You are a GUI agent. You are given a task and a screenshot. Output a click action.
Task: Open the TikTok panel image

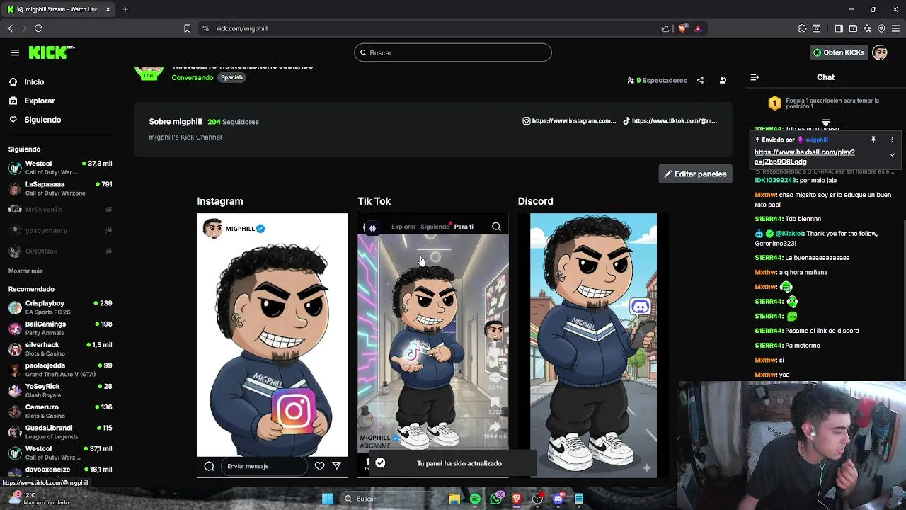coord(433,346)
